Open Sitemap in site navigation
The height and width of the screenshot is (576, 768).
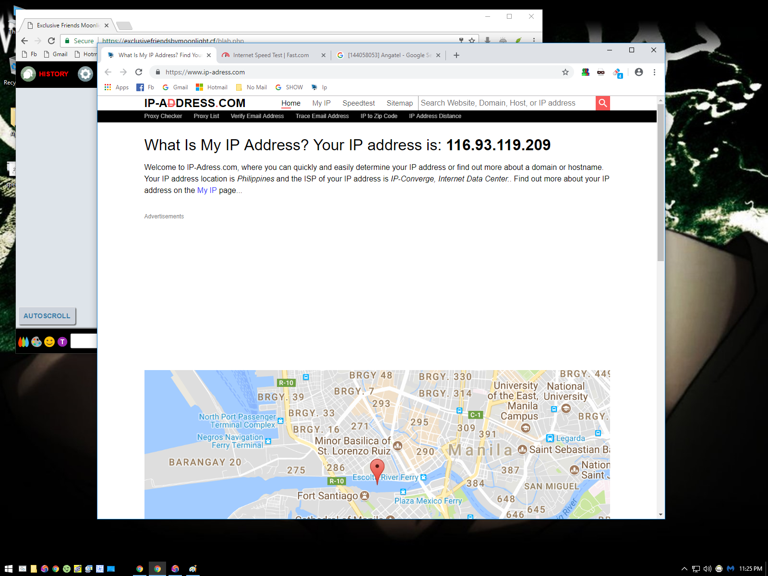point(400,103)
